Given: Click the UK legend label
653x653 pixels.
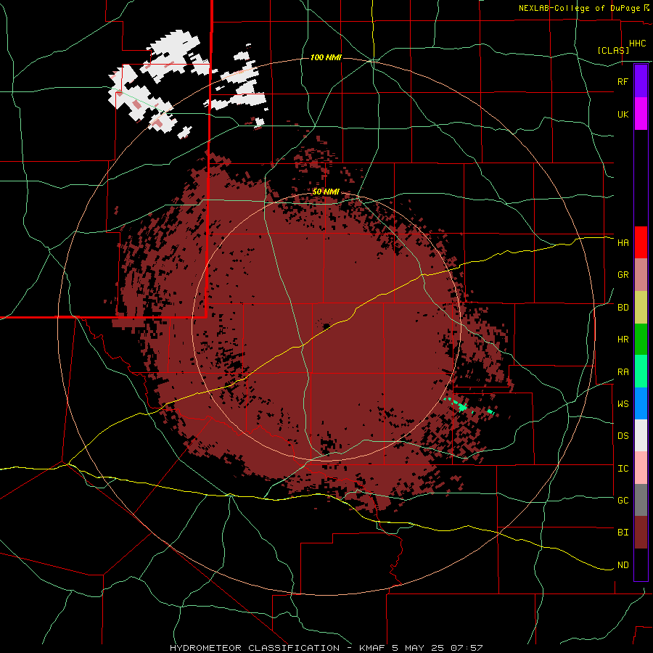Looking at the screenshot, I should [623, 114].
